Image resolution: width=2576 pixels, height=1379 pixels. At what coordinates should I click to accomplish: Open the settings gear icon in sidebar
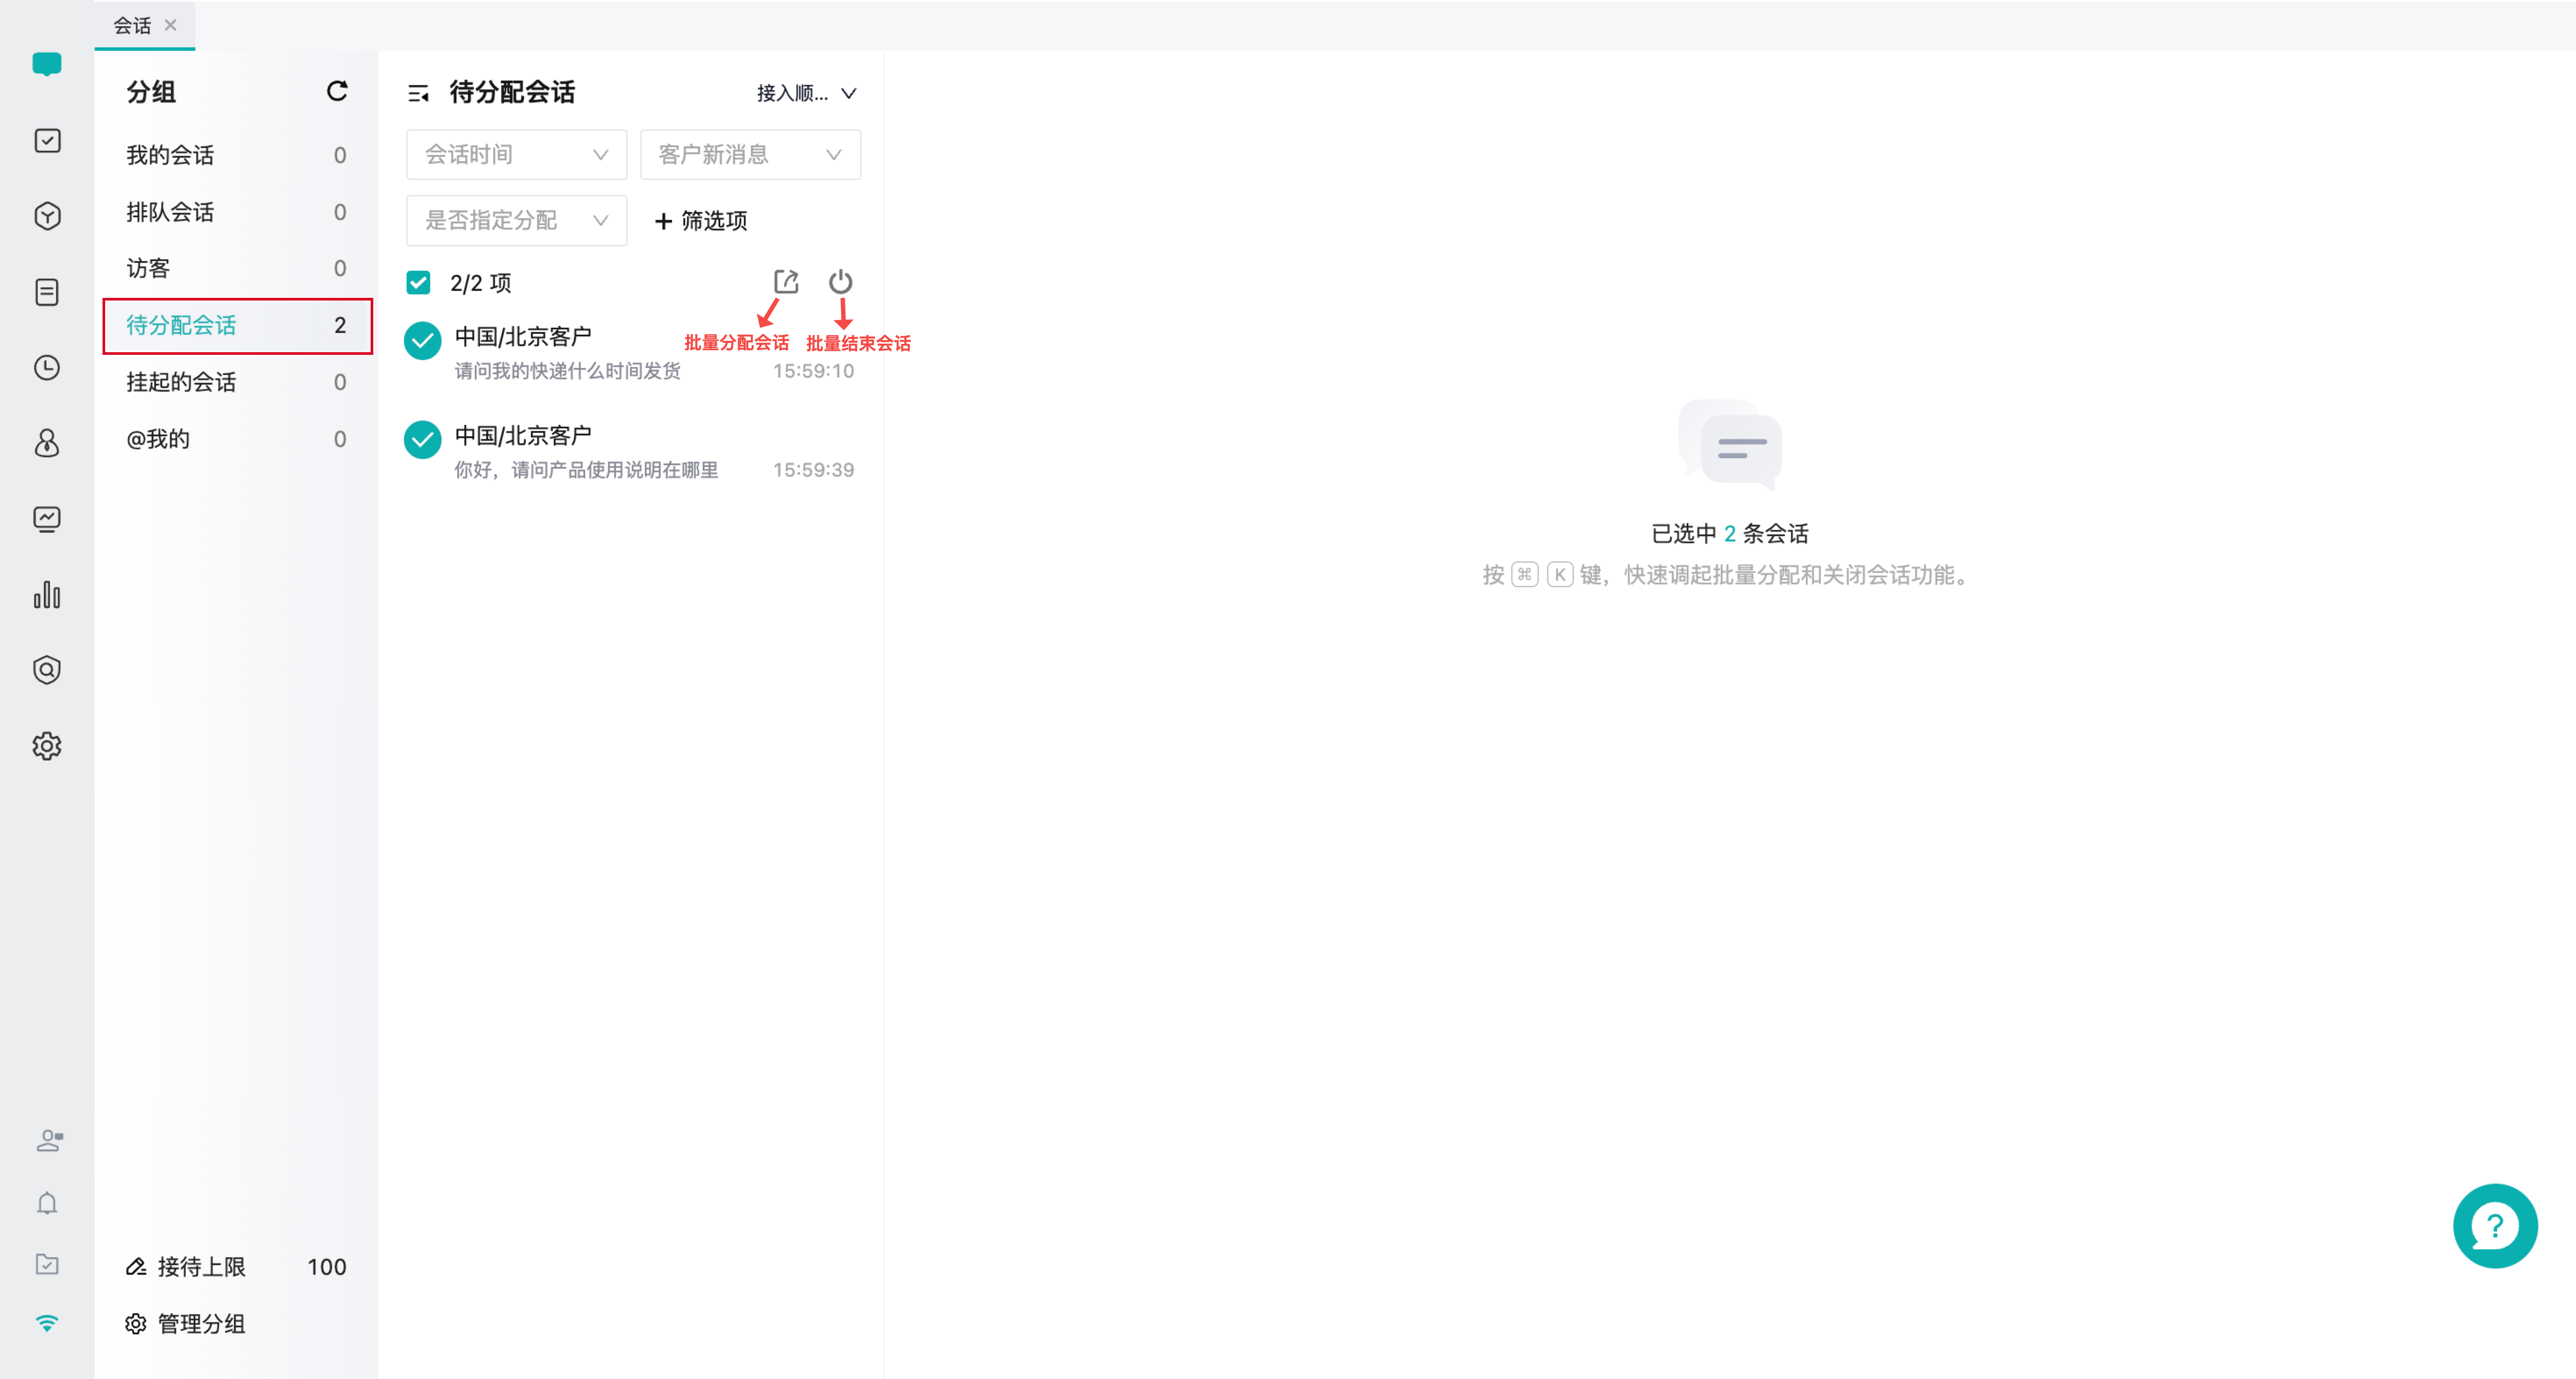coord(47,746)
